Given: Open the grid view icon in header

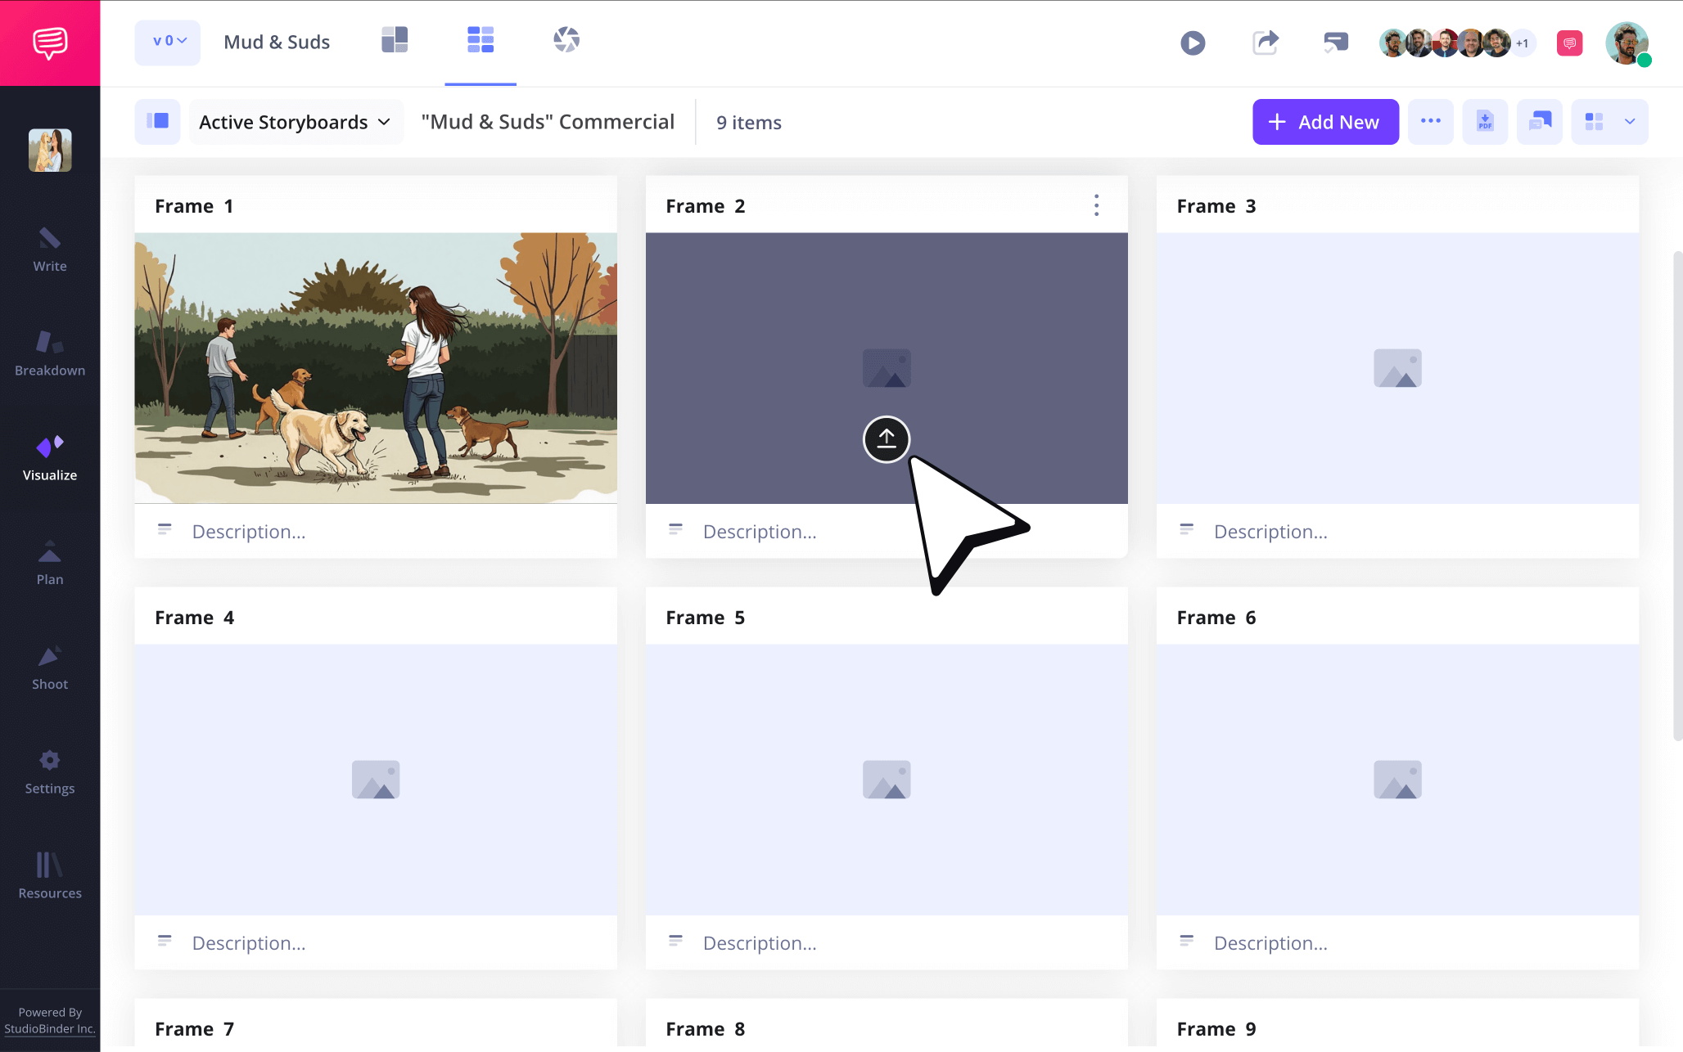Looking at the screenshot, I should click(x=481, y=38).
